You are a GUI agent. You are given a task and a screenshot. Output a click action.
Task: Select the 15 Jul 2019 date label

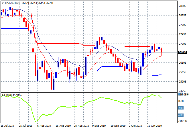click(7, 126)
